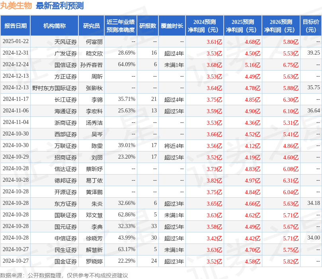
Task: Select institution 野村东方国际证券
Action: 55,88
